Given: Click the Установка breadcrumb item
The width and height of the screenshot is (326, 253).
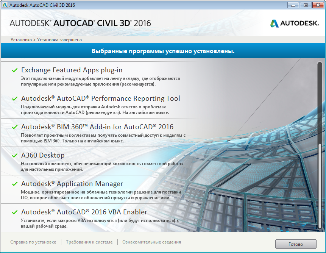Looking at the screenshot, I should 21,40.
